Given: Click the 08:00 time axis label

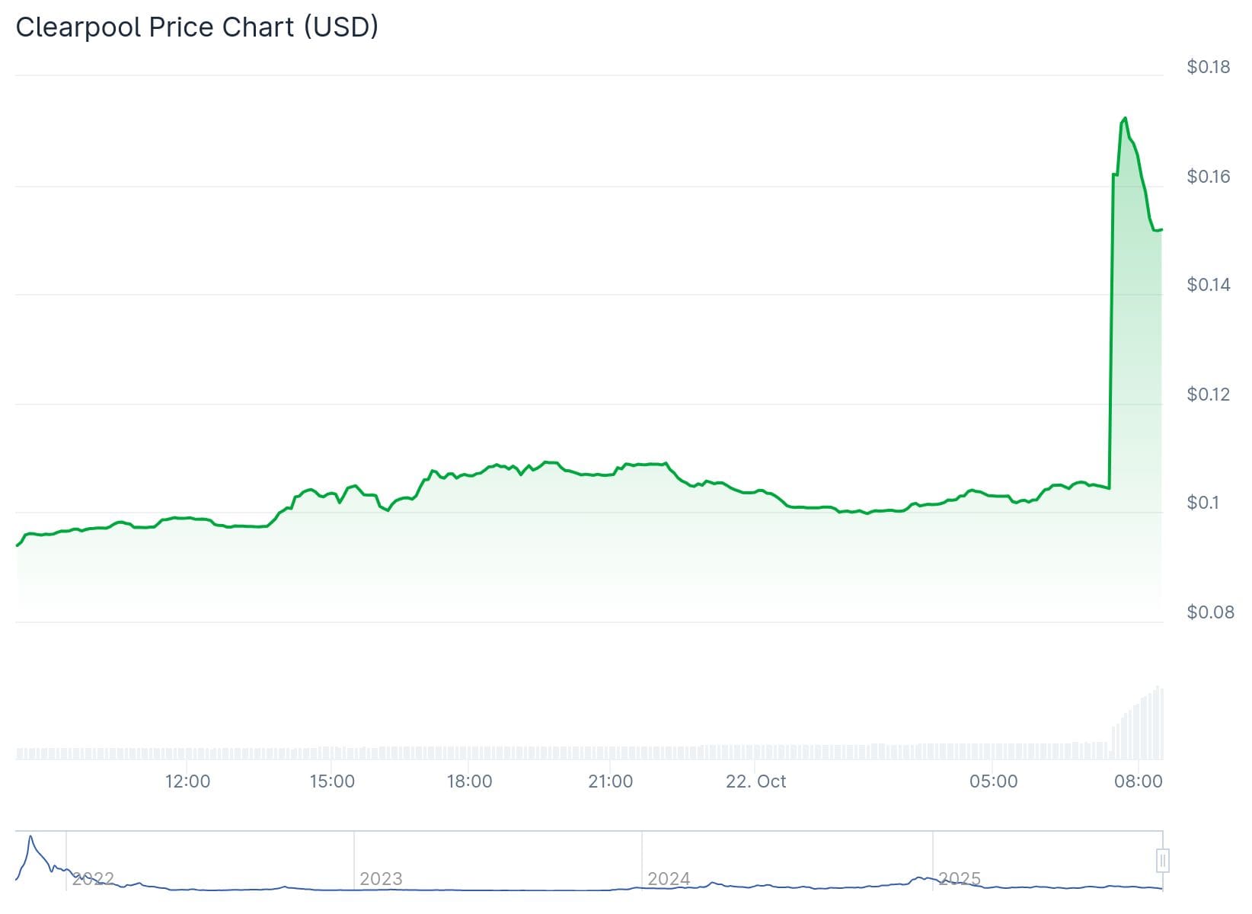Looking at the screenshot, I should pos(1138,781).
